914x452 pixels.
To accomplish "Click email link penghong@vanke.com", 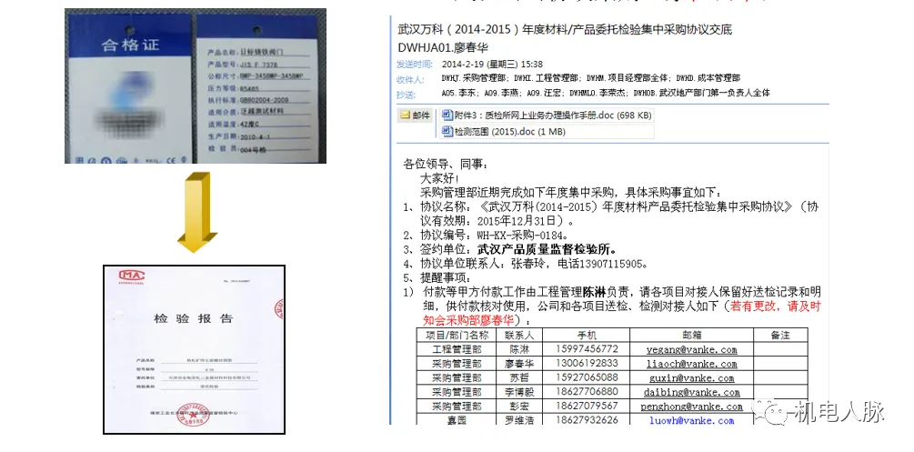I will coord(693,407).
